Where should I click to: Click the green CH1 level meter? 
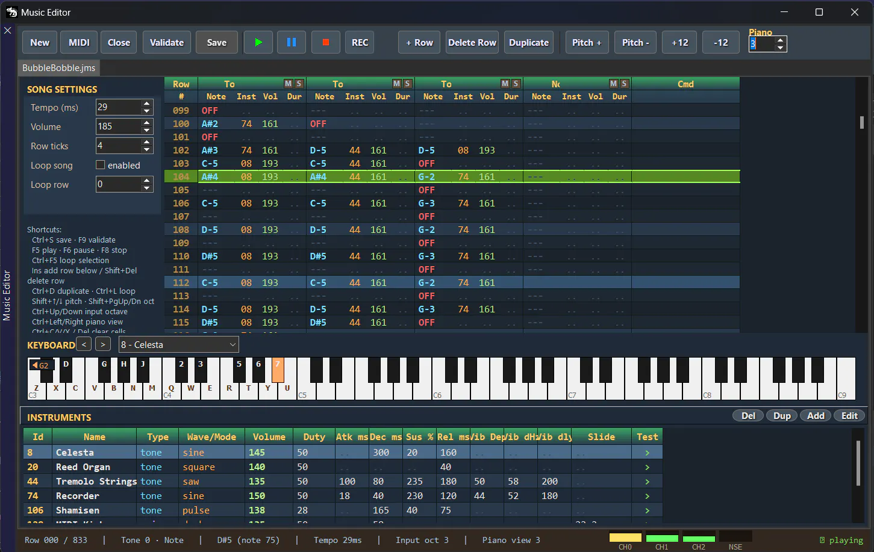tap(662, 538)
